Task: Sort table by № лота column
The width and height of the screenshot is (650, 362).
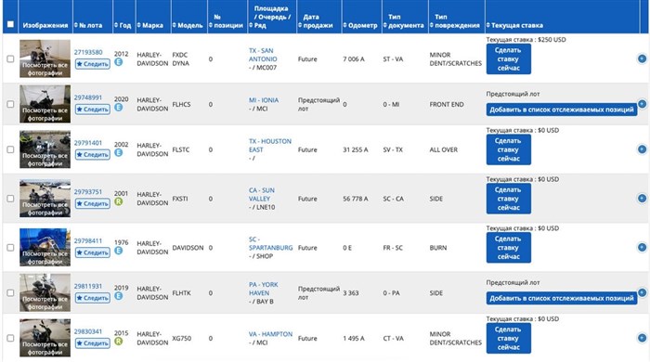Action: (x=88, y=25)
